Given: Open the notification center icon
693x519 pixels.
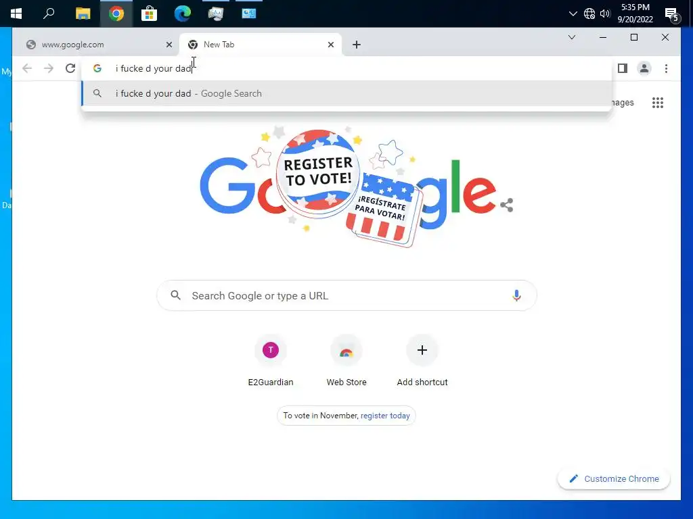Looking at the screenshot, I should (672, 15).
